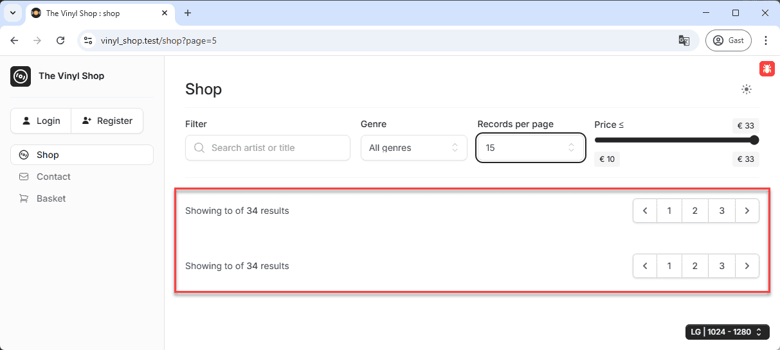Select page 1 in lower pagination

pos(669,266)
